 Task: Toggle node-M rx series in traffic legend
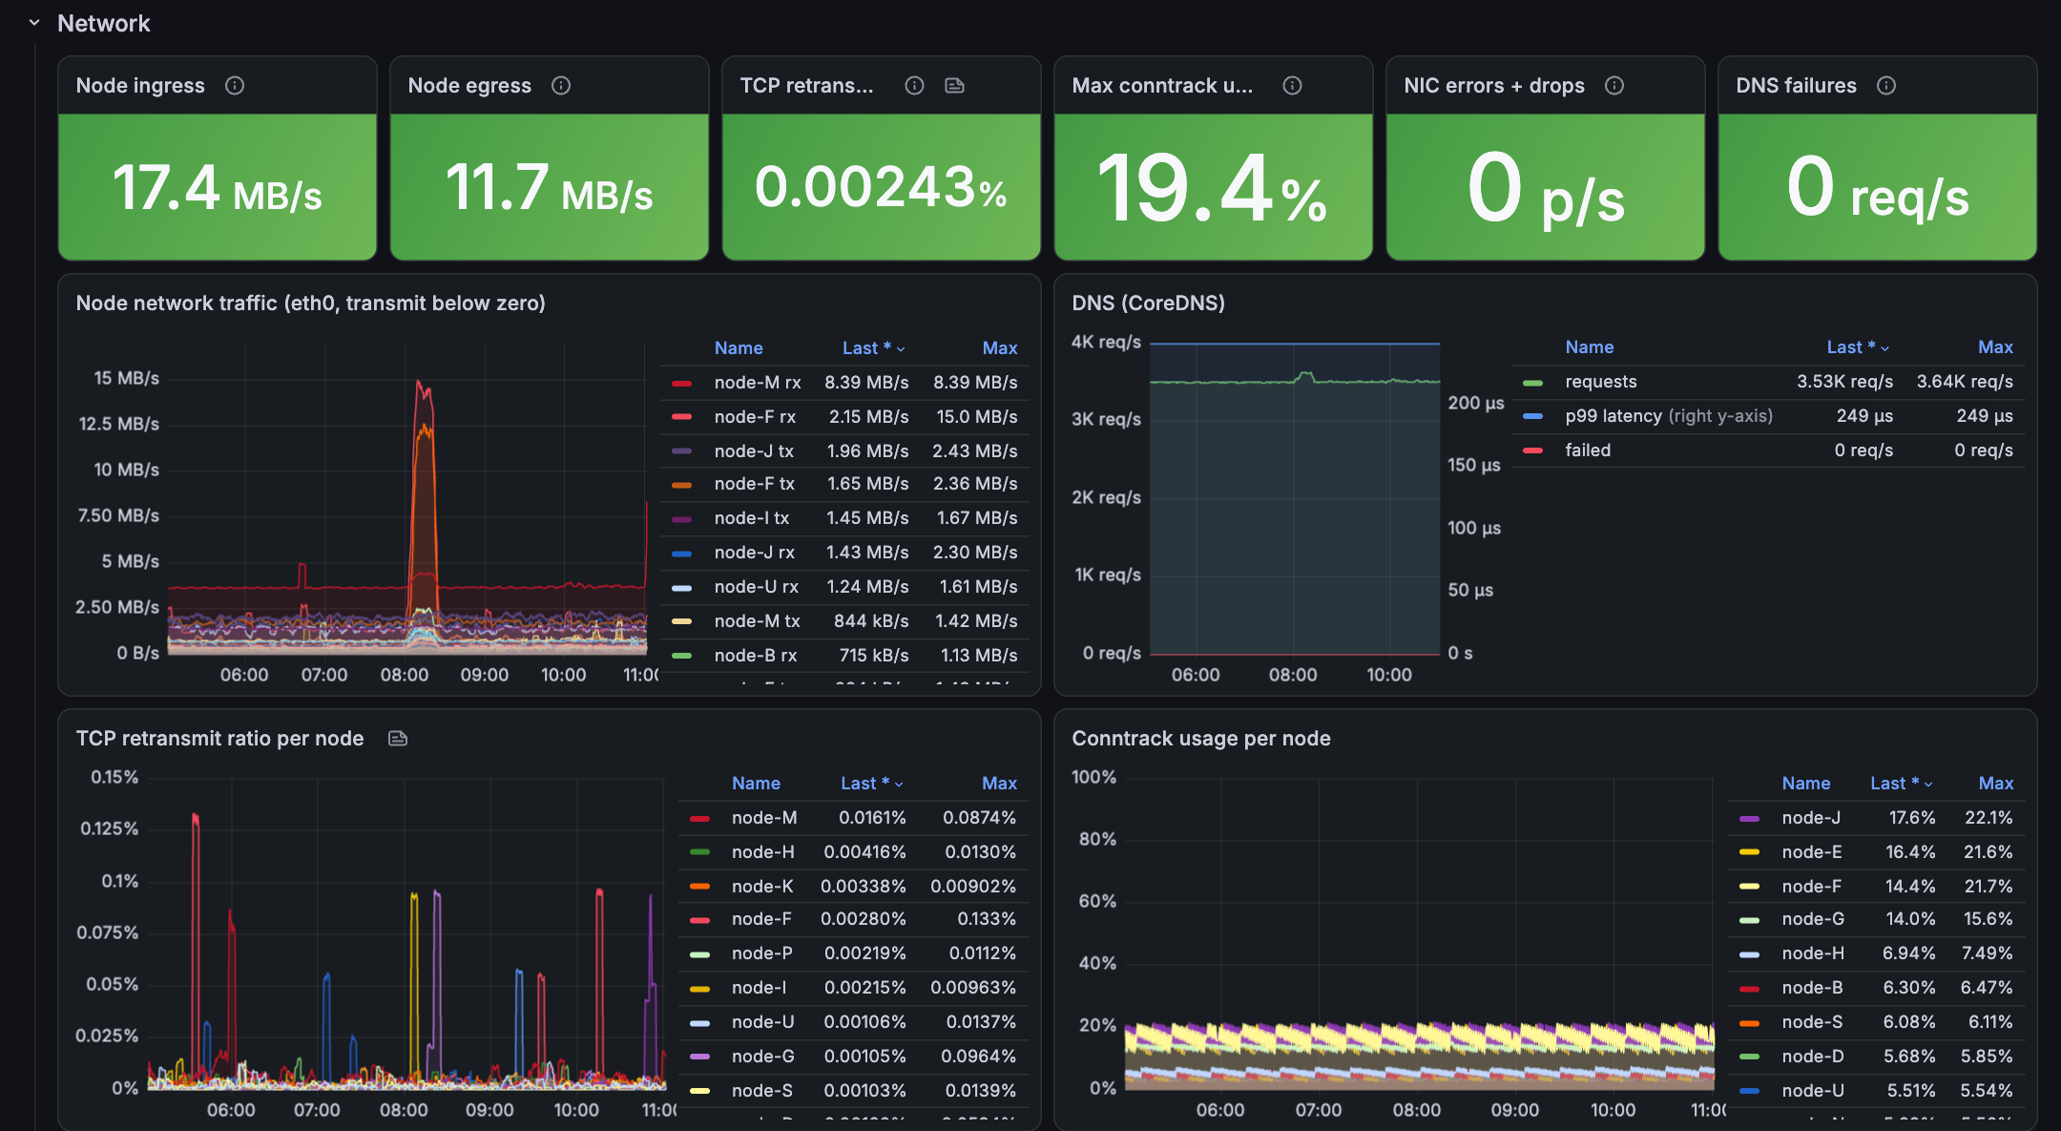click(758, 383)
